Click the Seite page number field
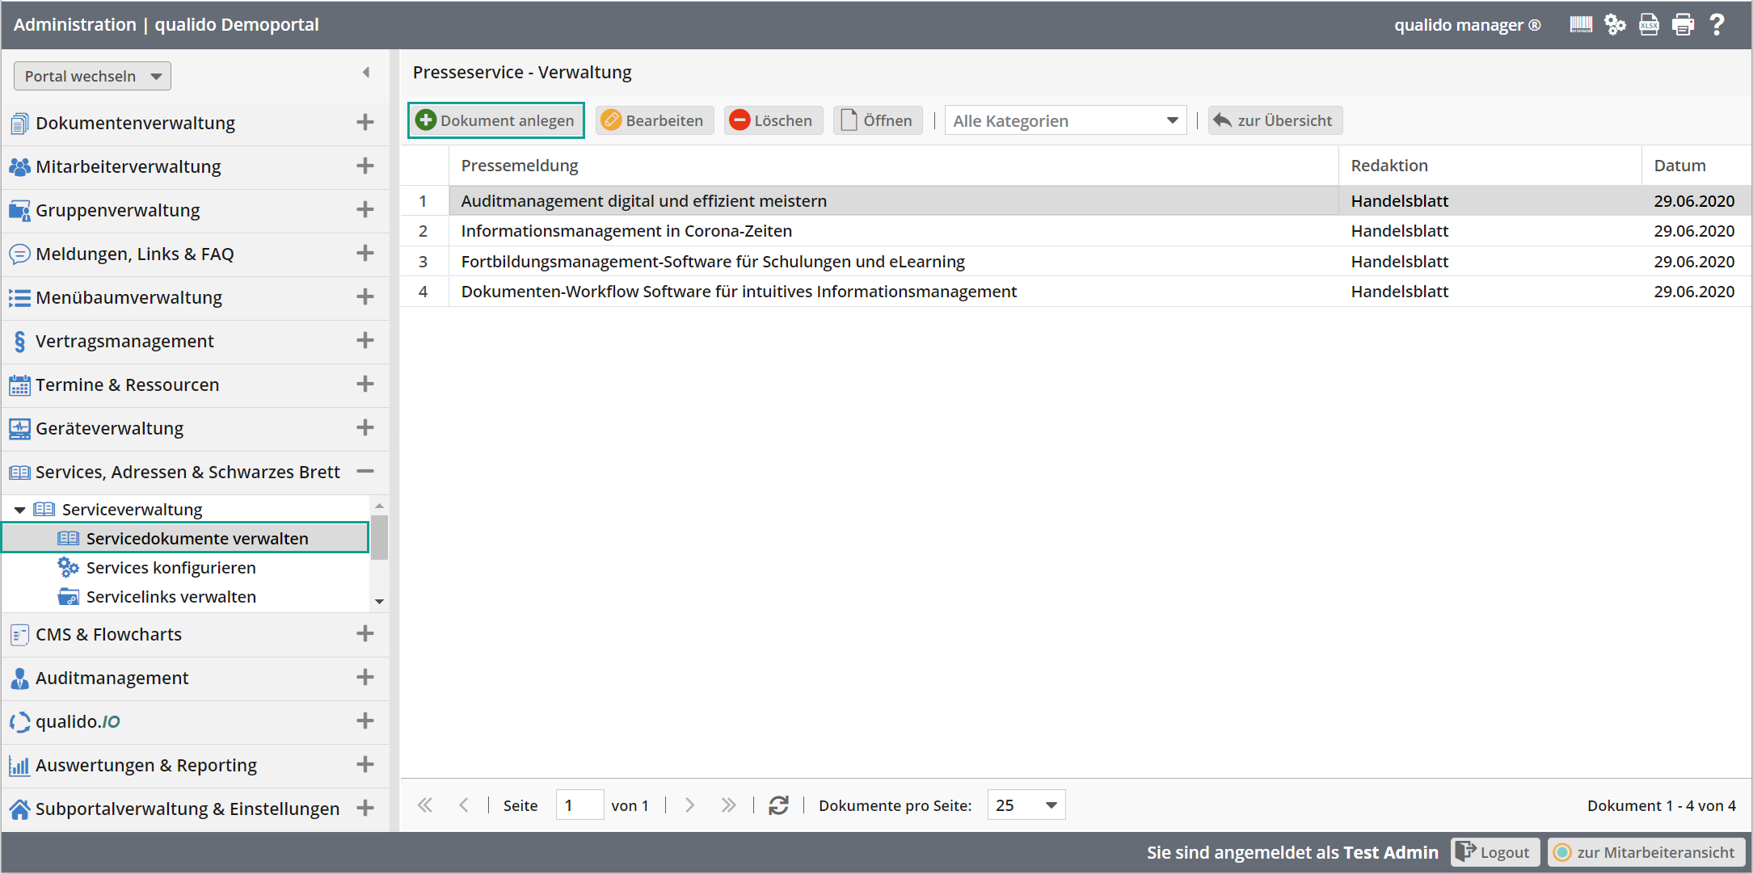1753x874 pixels. 579,805
